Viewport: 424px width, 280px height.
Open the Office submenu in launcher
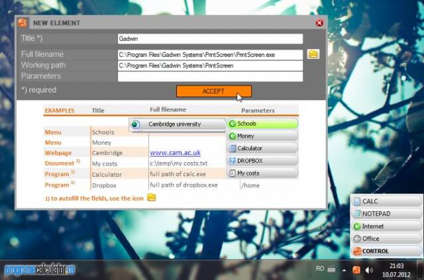point(386,238)
